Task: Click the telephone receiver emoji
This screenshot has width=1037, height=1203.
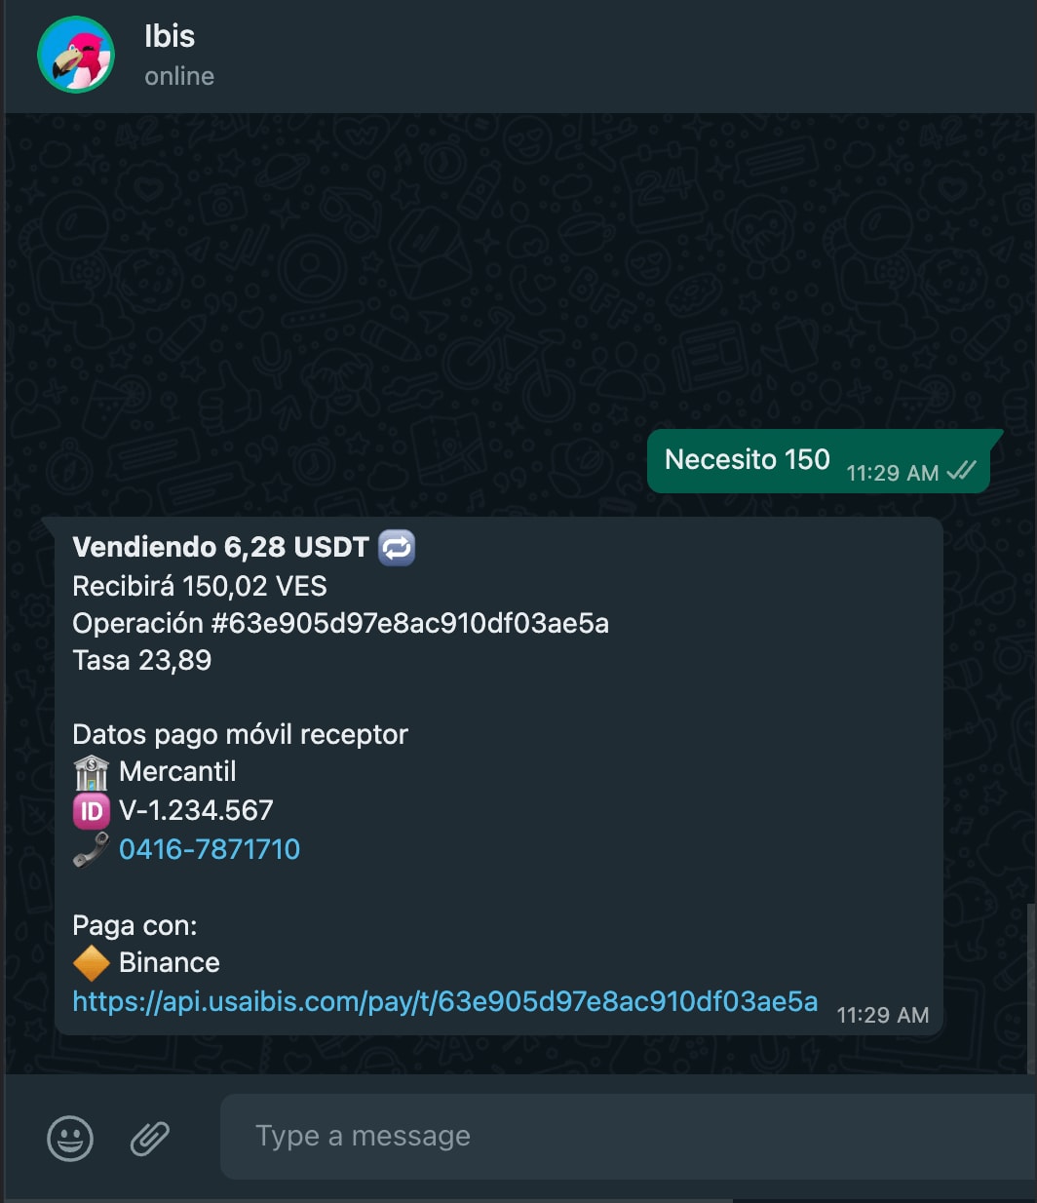Action: [x=91, y=849]
